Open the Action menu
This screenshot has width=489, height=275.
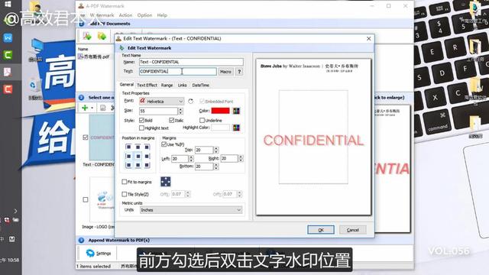coord(125,15)
